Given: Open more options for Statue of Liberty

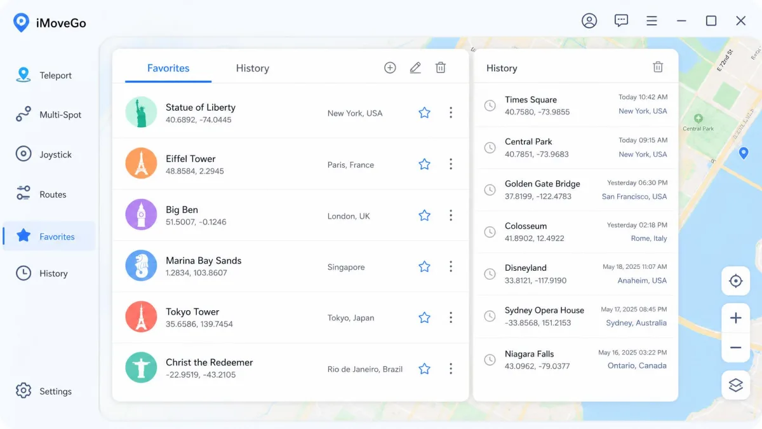Looking at the screenshot, I should [450, 112].
